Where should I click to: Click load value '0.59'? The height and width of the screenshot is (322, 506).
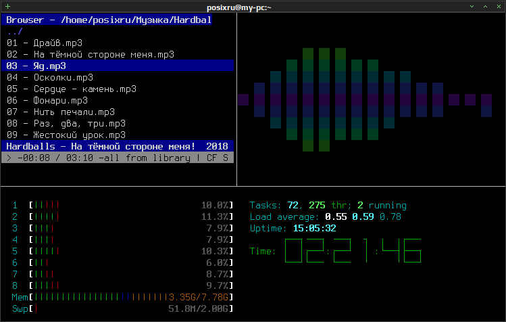coord(363,216)
